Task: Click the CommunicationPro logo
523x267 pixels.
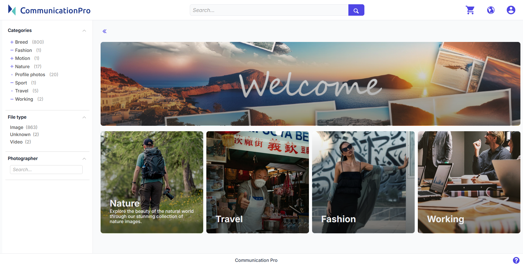Action: (49, 10)
